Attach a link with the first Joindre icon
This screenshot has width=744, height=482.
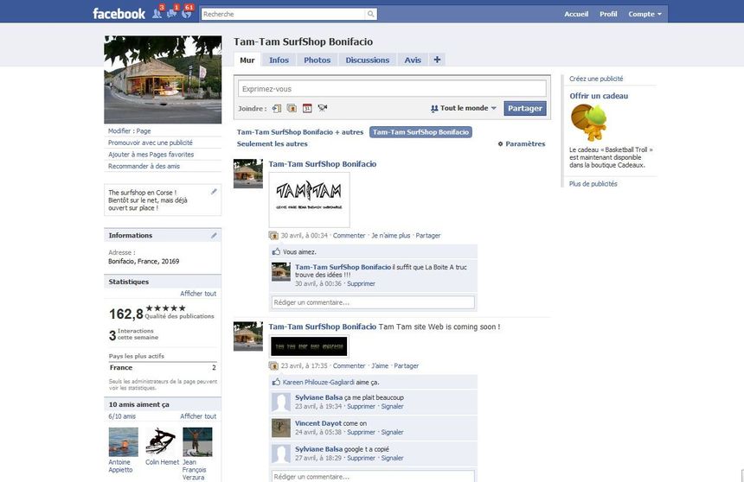(x=277, y=108)
